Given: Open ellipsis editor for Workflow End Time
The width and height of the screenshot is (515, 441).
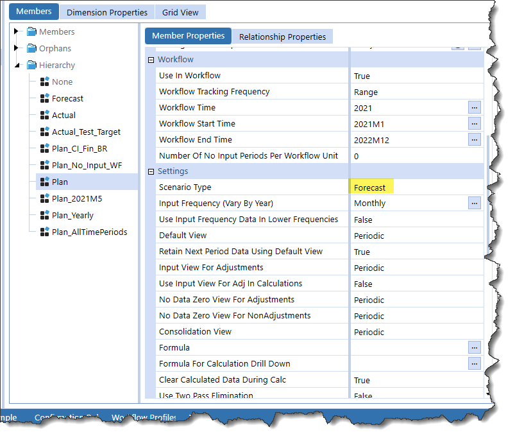Looking at the screenshot, I should (474, 140).
